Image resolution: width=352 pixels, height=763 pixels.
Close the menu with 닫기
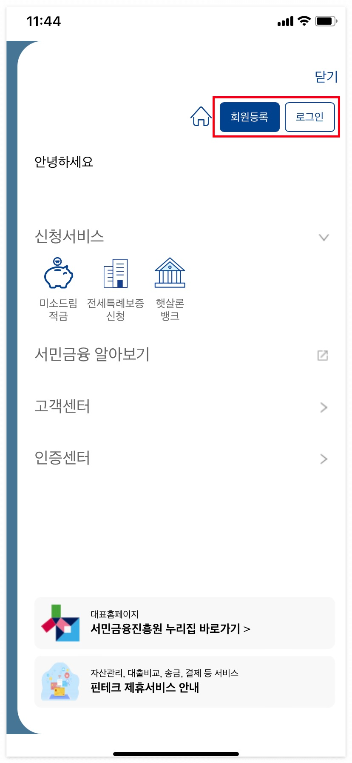point(326,77)
